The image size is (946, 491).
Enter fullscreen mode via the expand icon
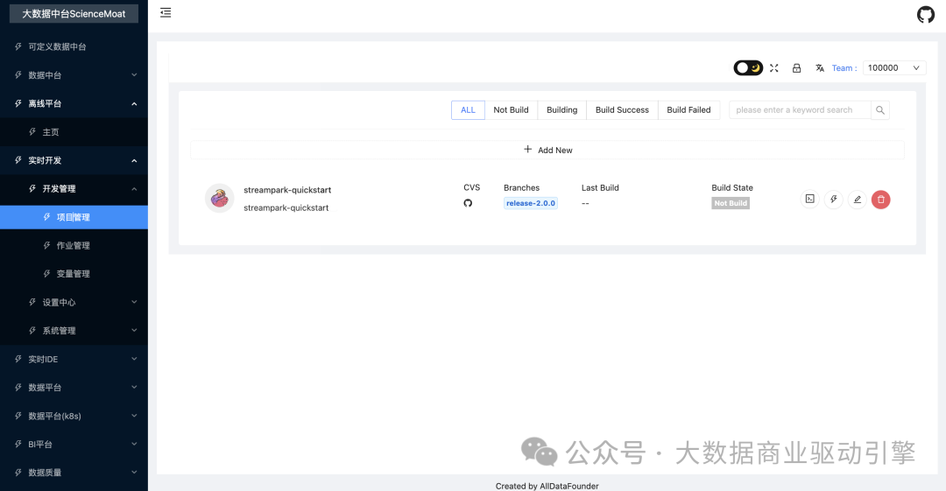coord(774,68)
